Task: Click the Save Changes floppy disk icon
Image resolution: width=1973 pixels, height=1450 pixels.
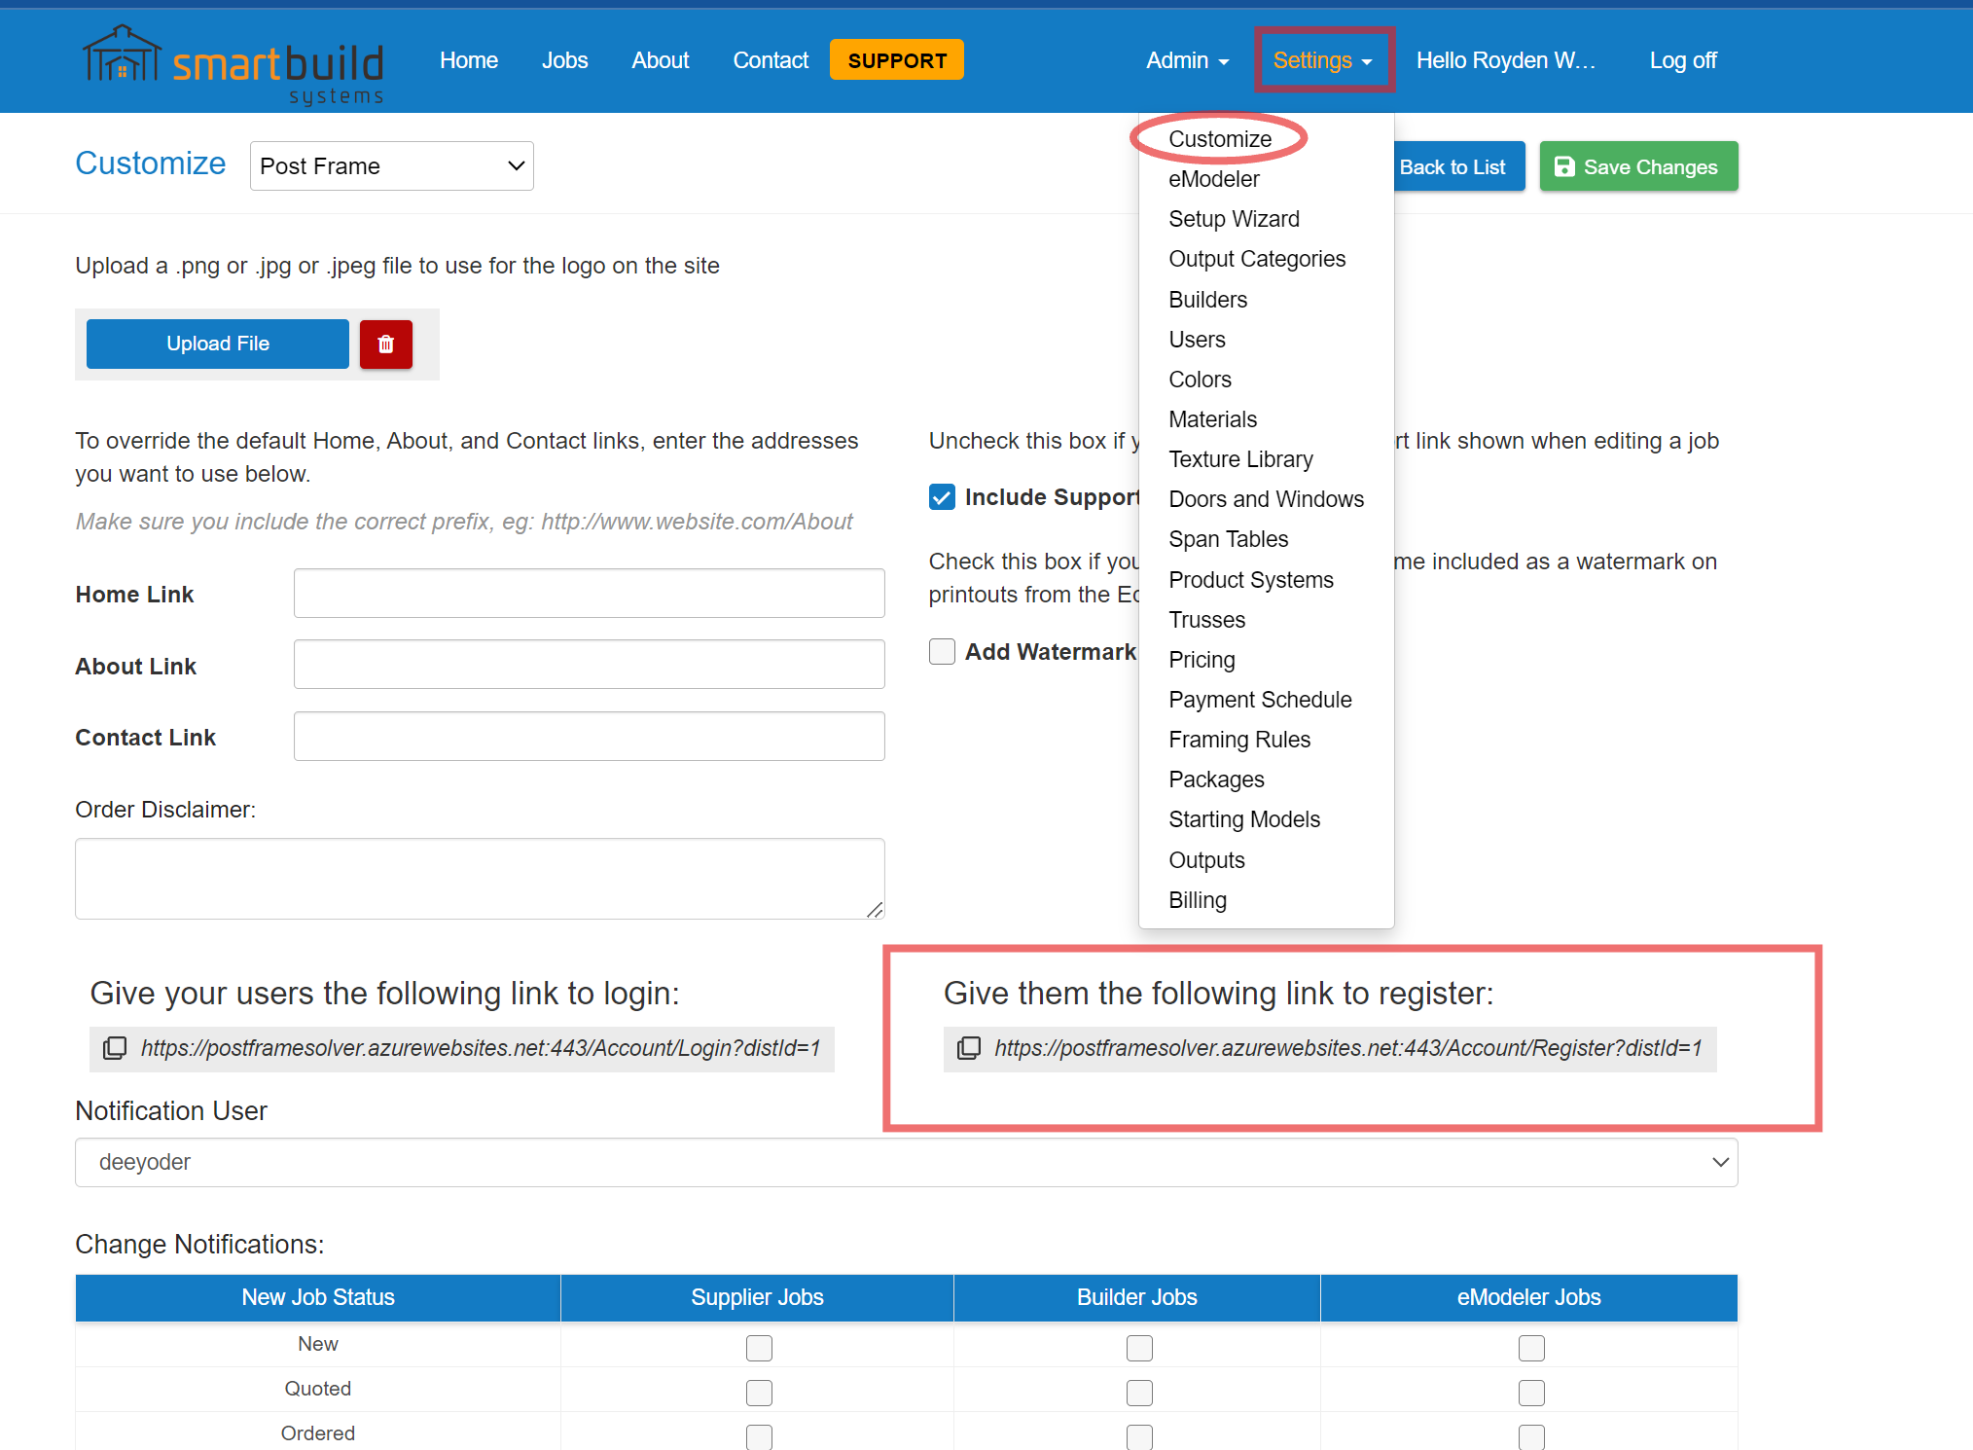Action: 1563,167
